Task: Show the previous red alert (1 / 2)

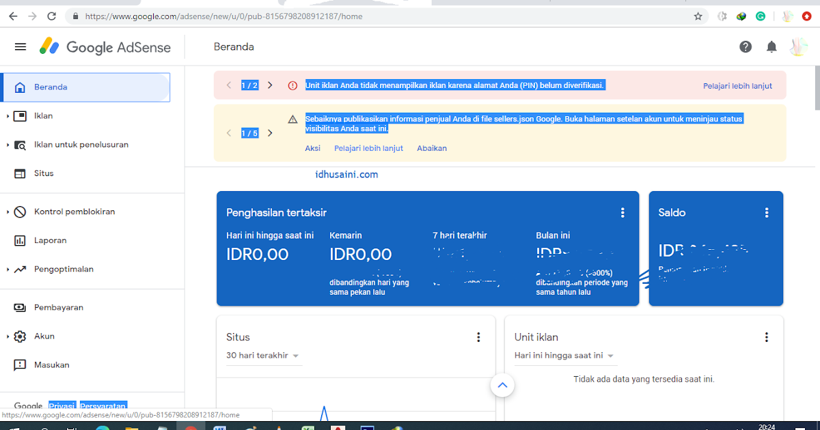Action: point(230,85)
